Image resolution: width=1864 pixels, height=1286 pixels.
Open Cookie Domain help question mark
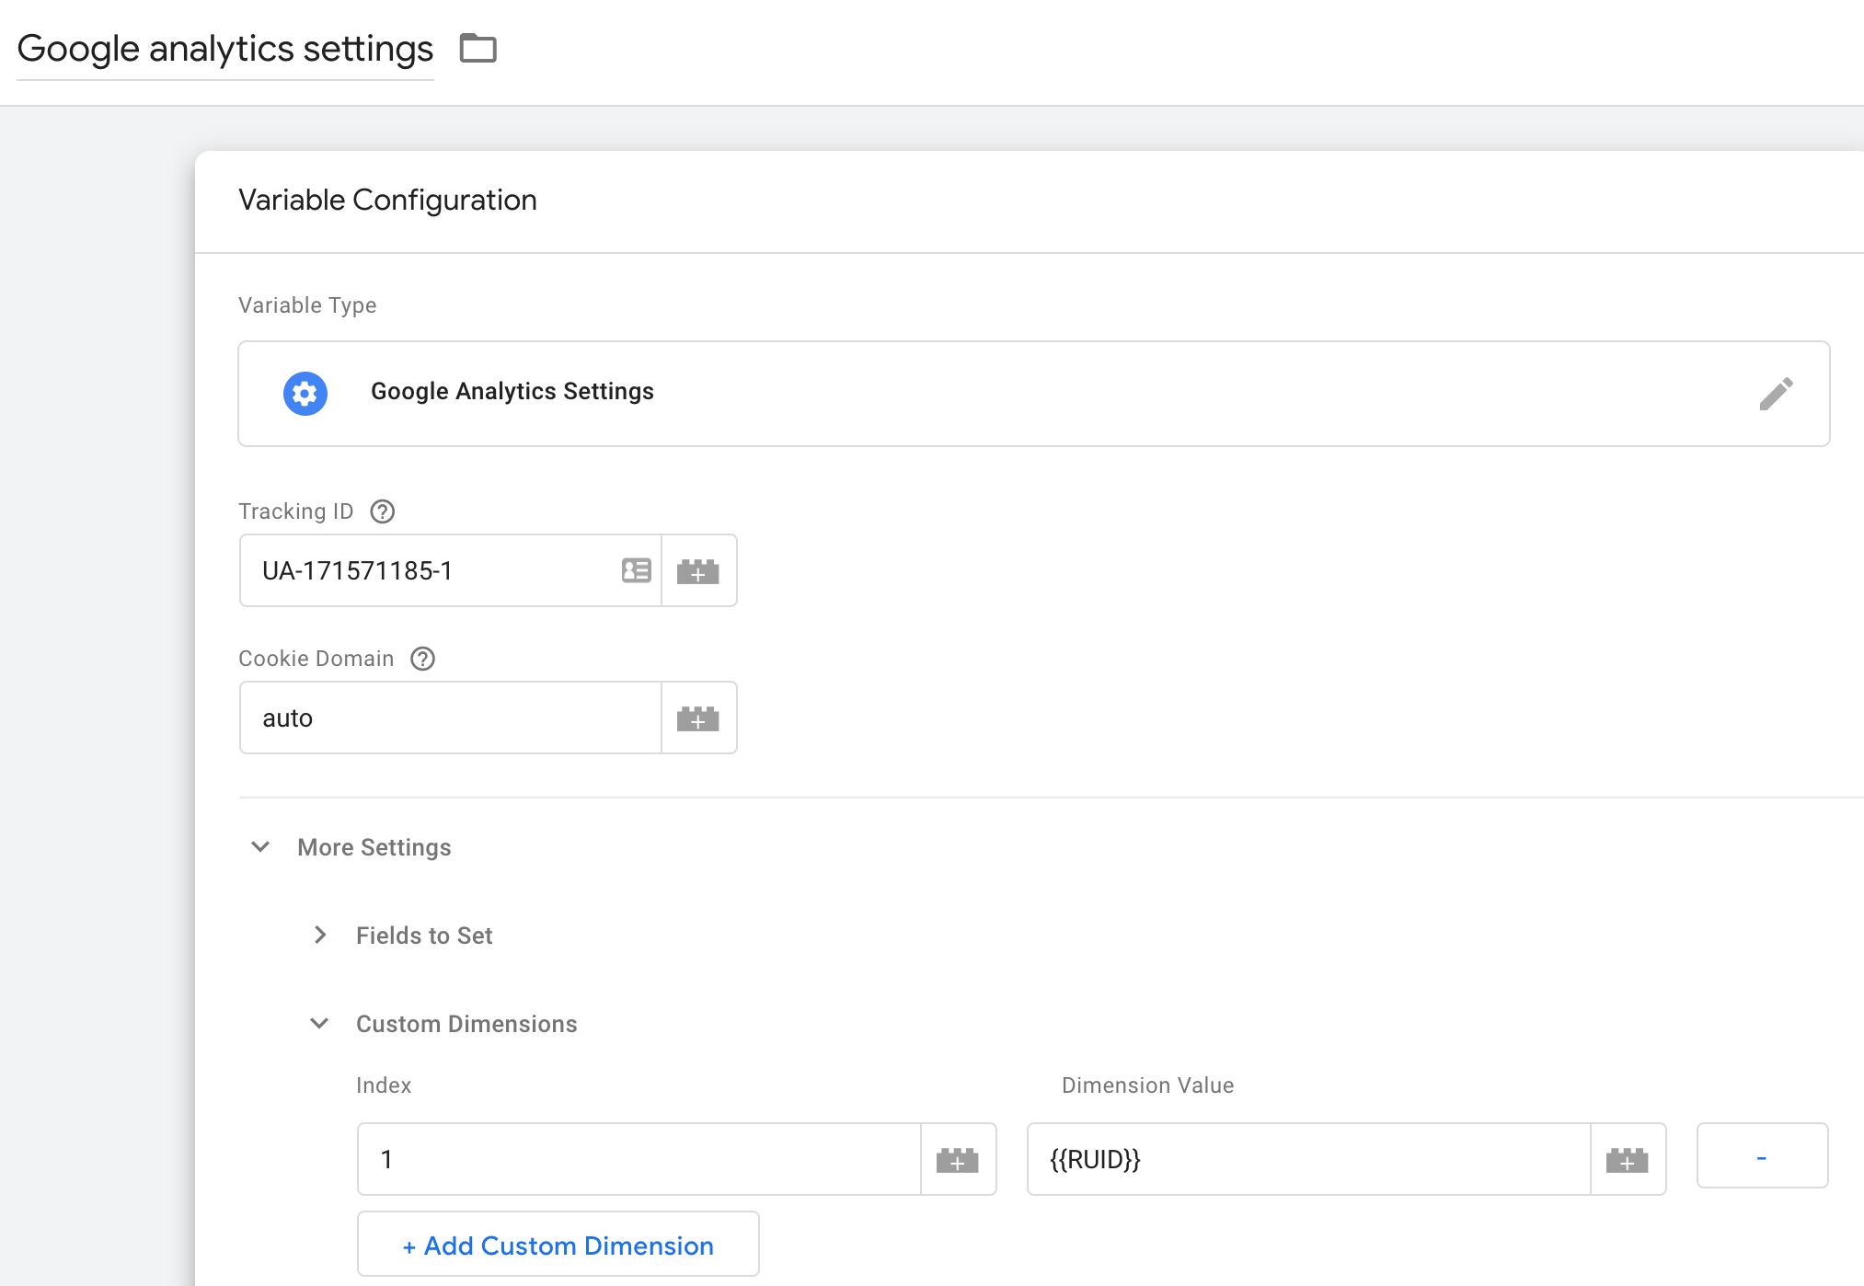[423, 659]
